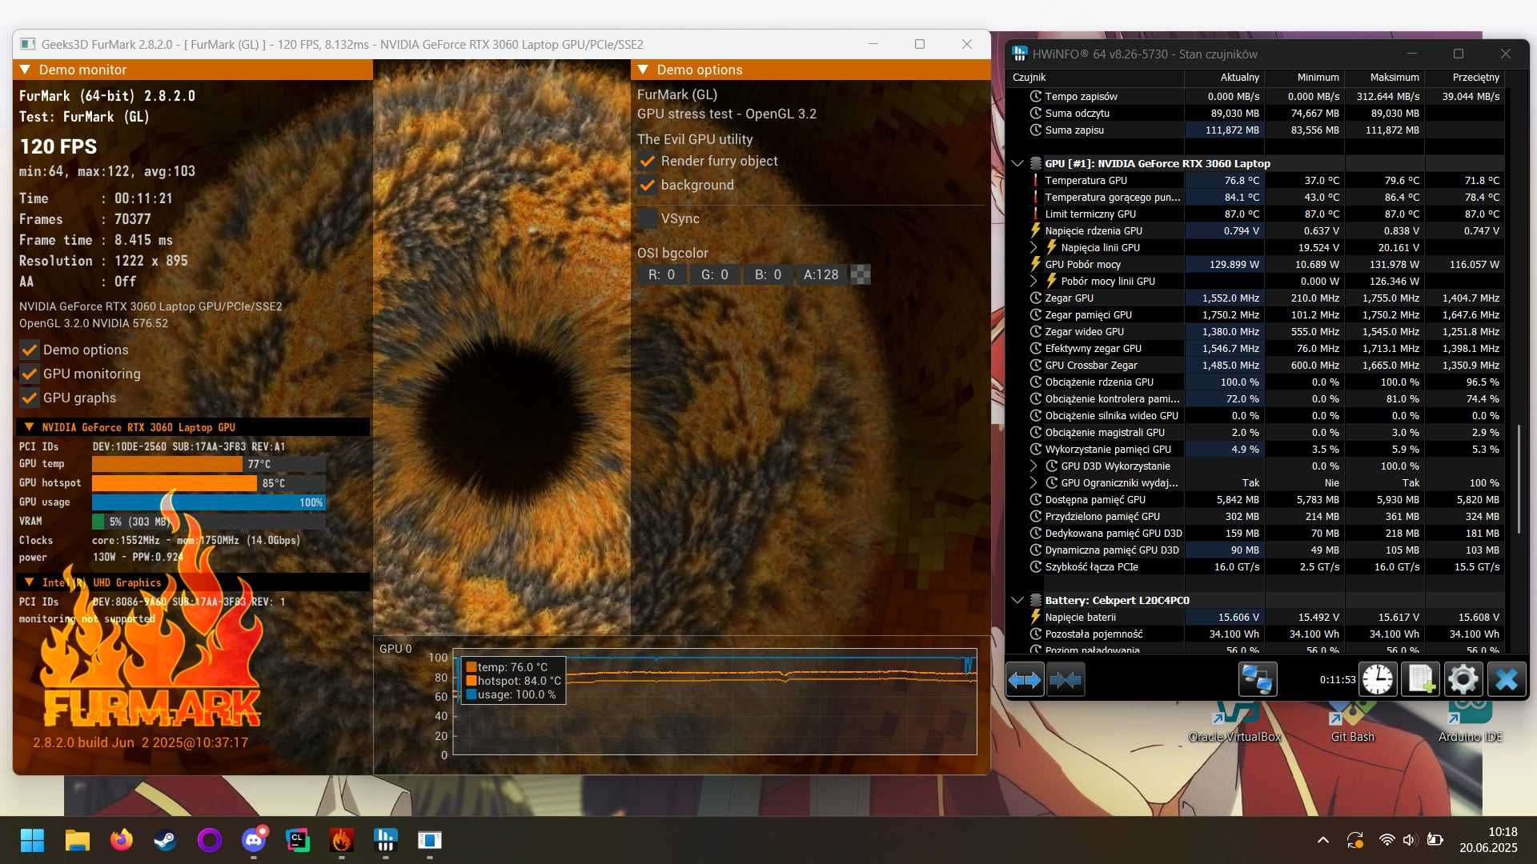The width and height of the screenshot is (1537, 864).
Task: Click Minimum column header
Action: (1304, 78)
